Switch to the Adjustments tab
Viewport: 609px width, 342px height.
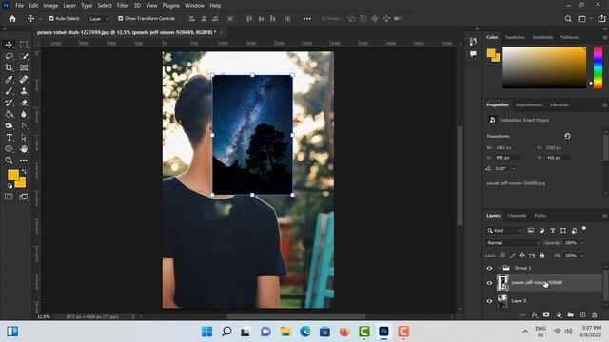[529, 105]
